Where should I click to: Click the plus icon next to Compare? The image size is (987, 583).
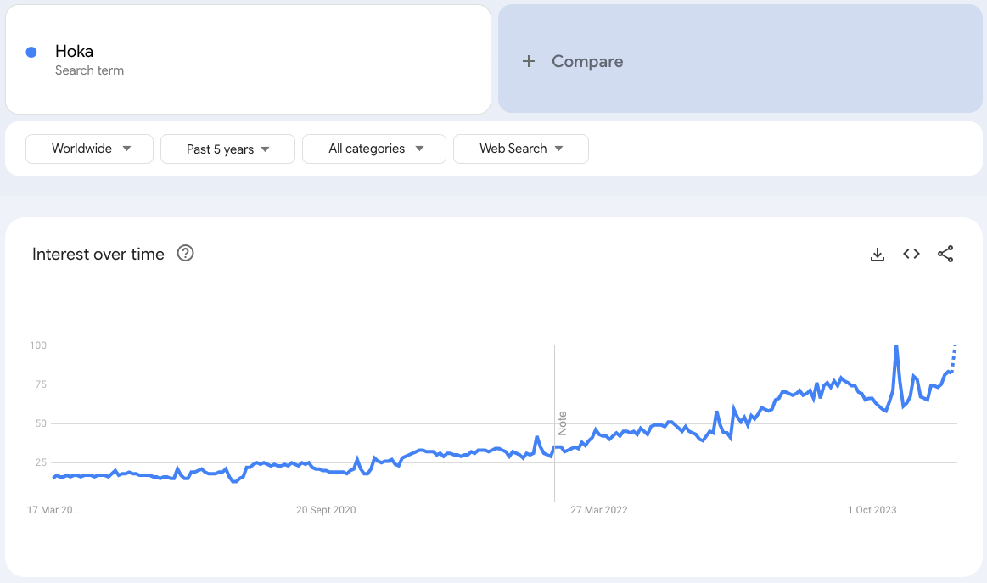529,61
